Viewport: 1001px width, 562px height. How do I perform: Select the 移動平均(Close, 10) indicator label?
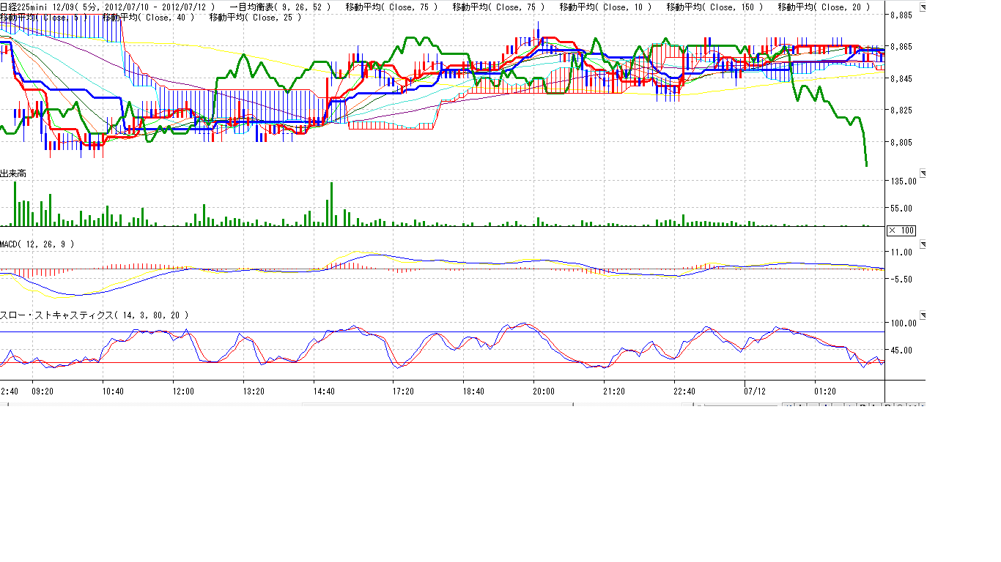pos(605,7)
